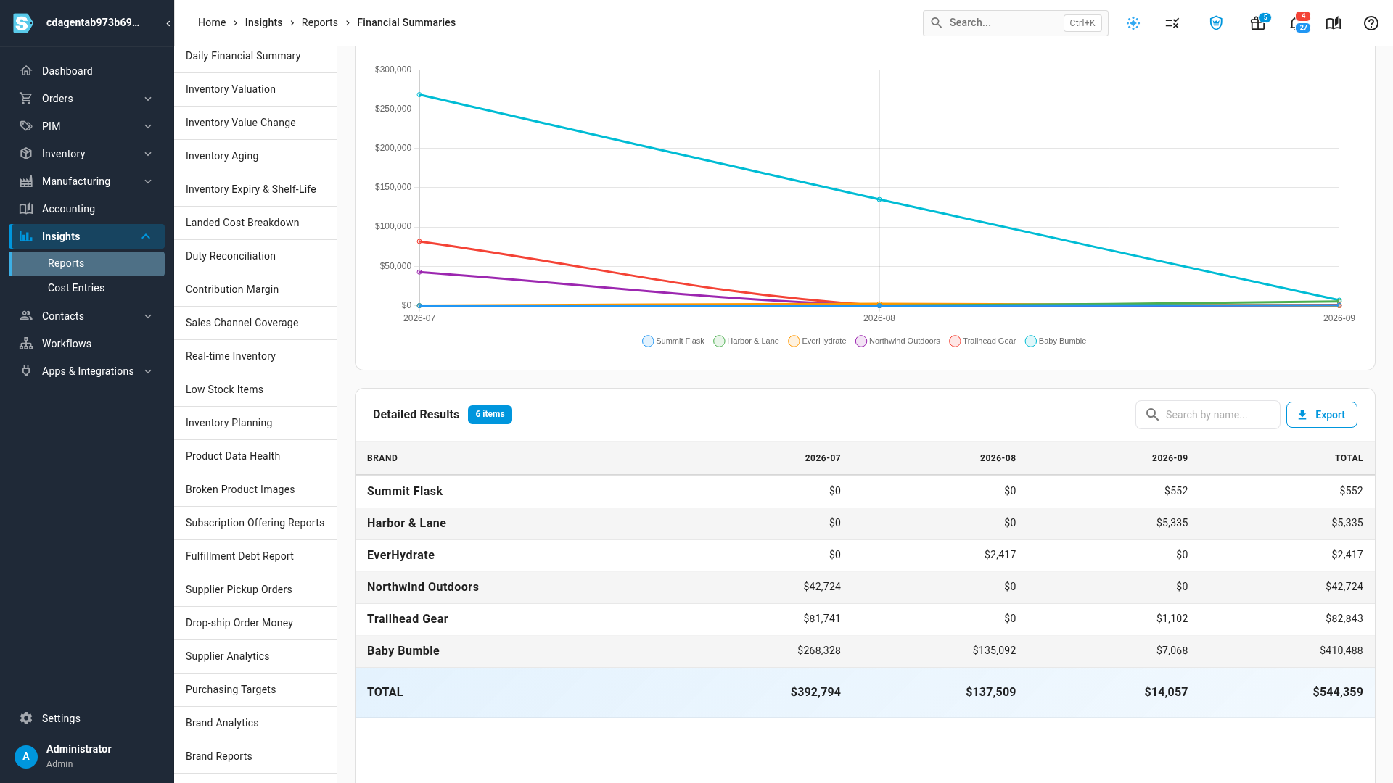The height and width of the screenshot is (783, 1393).
Task: Toggle Northwind Outdoors series in legend
Action: coord(897,341)
